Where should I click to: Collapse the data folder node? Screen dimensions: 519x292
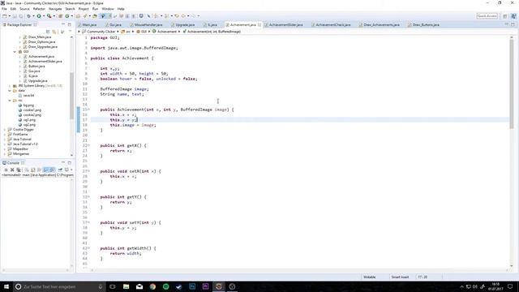(x=10, y=90)
